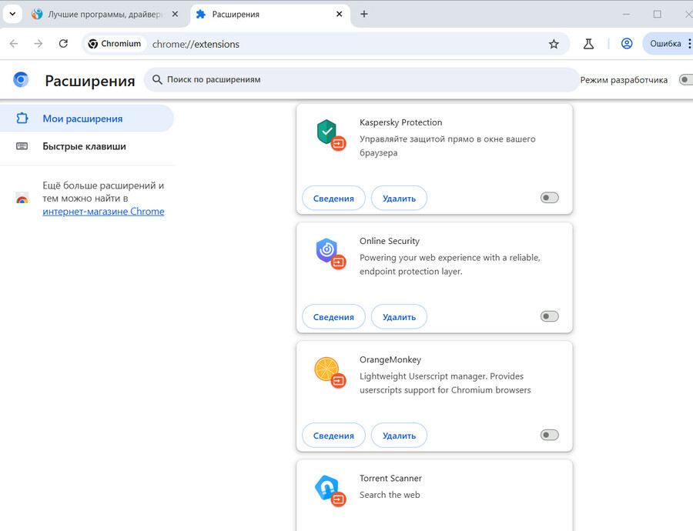The width and height of the screenshot is (693, 531).
Task: Click the Online Security extension icon
Action: [x=326, y=250]
